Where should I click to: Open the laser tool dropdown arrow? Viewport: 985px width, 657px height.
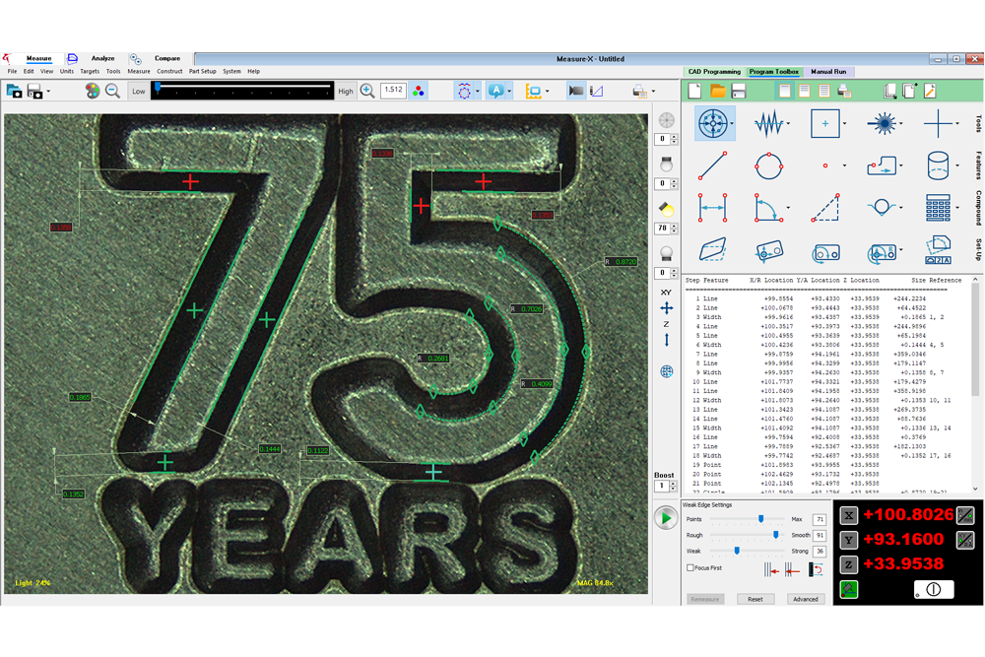901,124
